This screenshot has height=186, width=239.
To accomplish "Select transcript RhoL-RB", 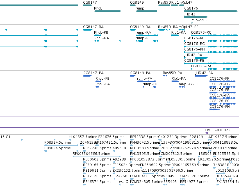I will 101,33.
